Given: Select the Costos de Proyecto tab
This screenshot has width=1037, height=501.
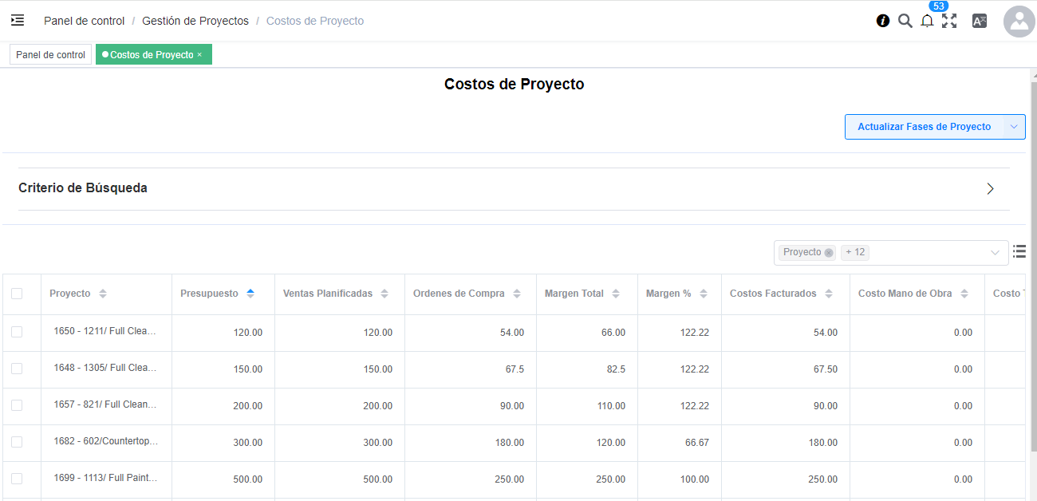Looking at the screenshot, I should coord(150,54).
